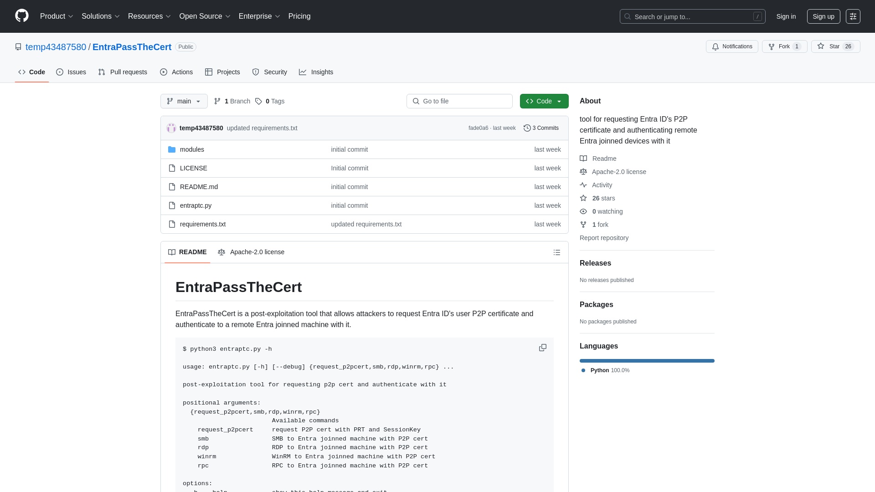Image resolution: width=875 pixels, height=492 pixels.
Task: Copy the usage code block to clipboard
Action: (542, 348)
